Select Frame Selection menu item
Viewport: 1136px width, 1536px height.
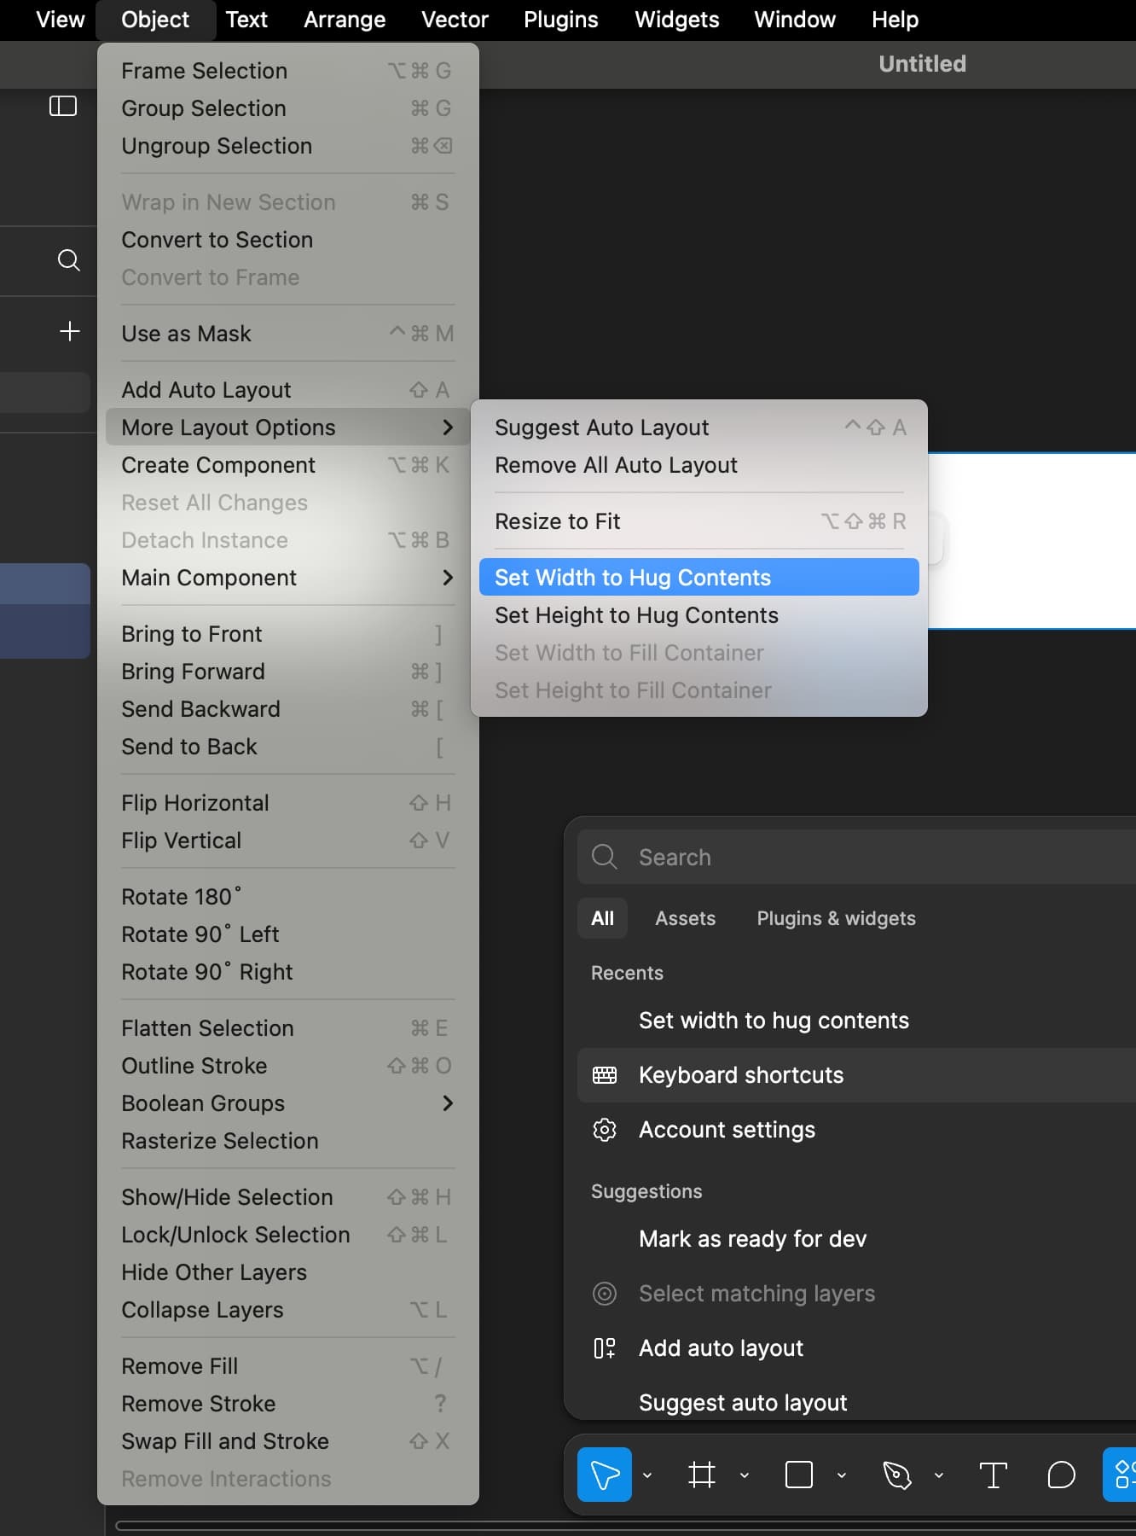coord(288,71)
